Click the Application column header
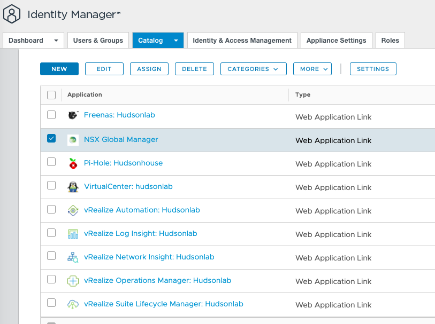435x324 pixels. [x=85, y=94]
